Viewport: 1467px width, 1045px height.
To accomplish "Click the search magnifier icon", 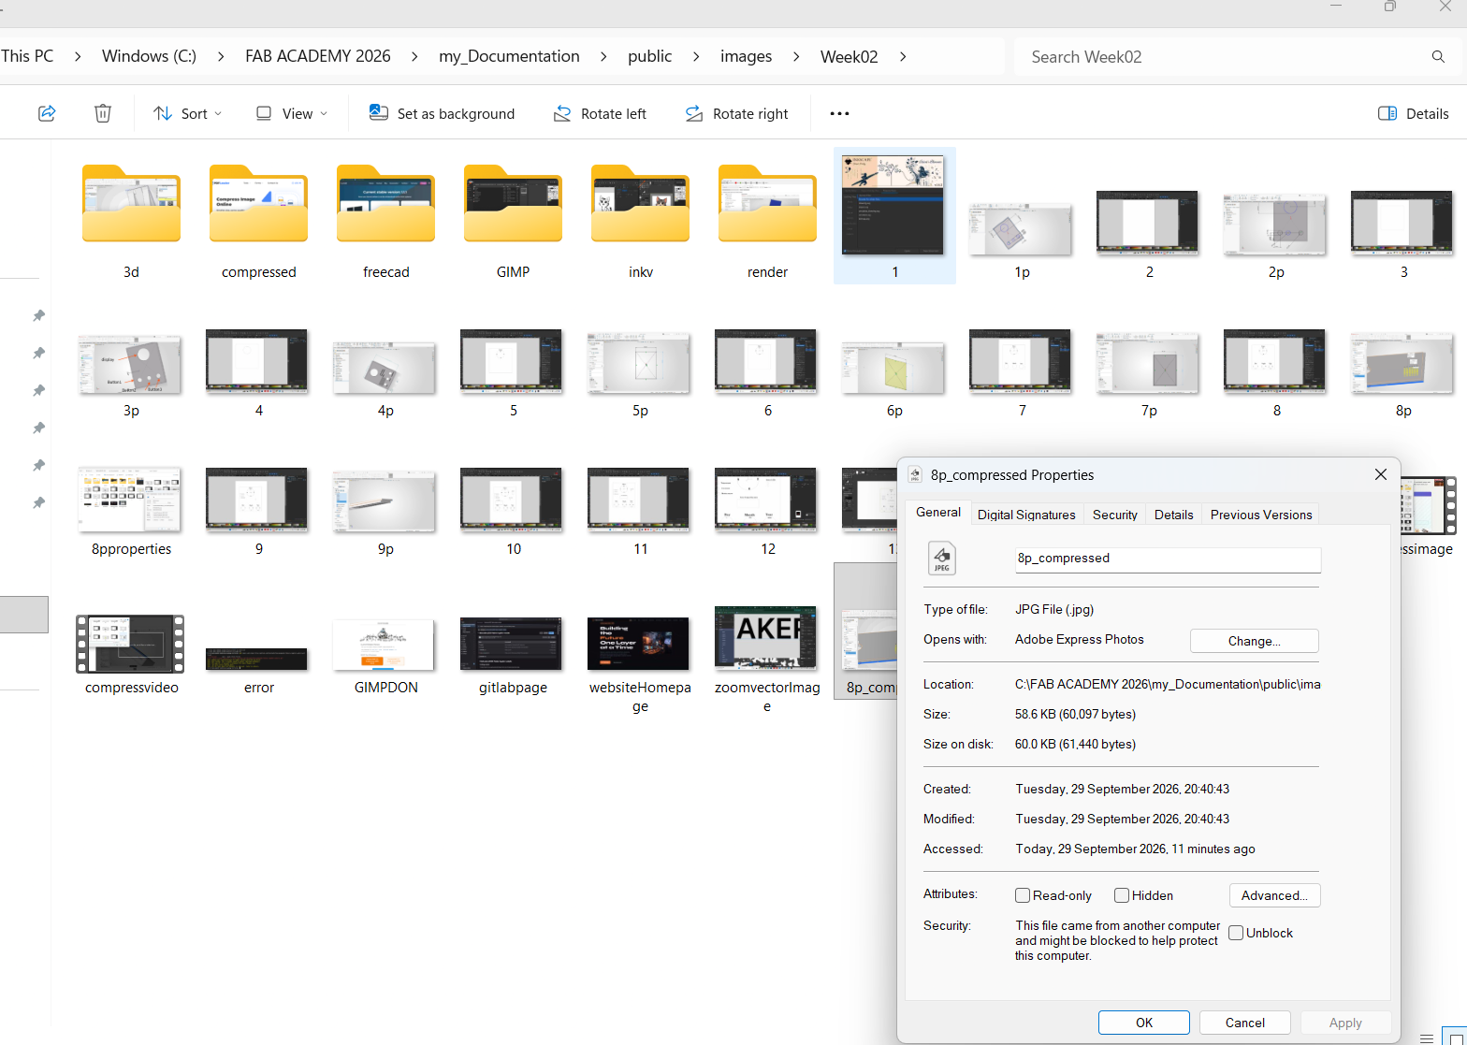I will coord(1438,56).
